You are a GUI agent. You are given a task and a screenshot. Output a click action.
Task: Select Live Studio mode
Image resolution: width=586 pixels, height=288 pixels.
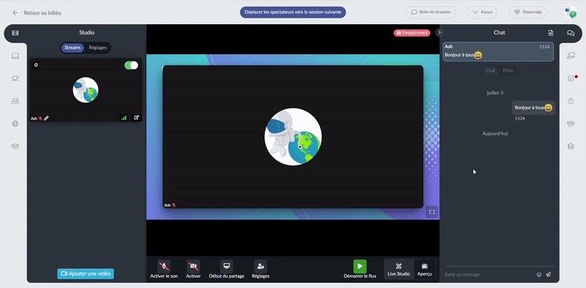[398, 269]
